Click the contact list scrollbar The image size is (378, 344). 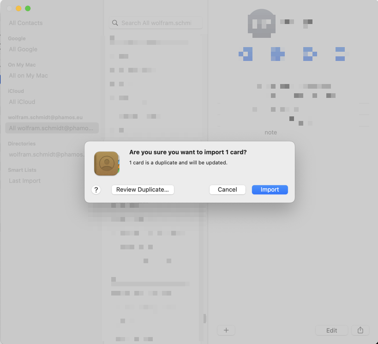[204, 319]
